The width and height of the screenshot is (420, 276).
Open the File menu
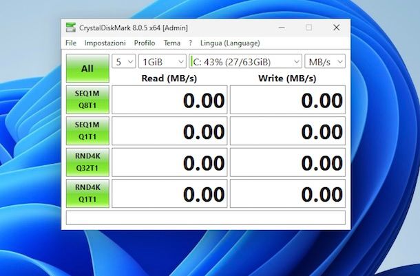pos(71,43)
